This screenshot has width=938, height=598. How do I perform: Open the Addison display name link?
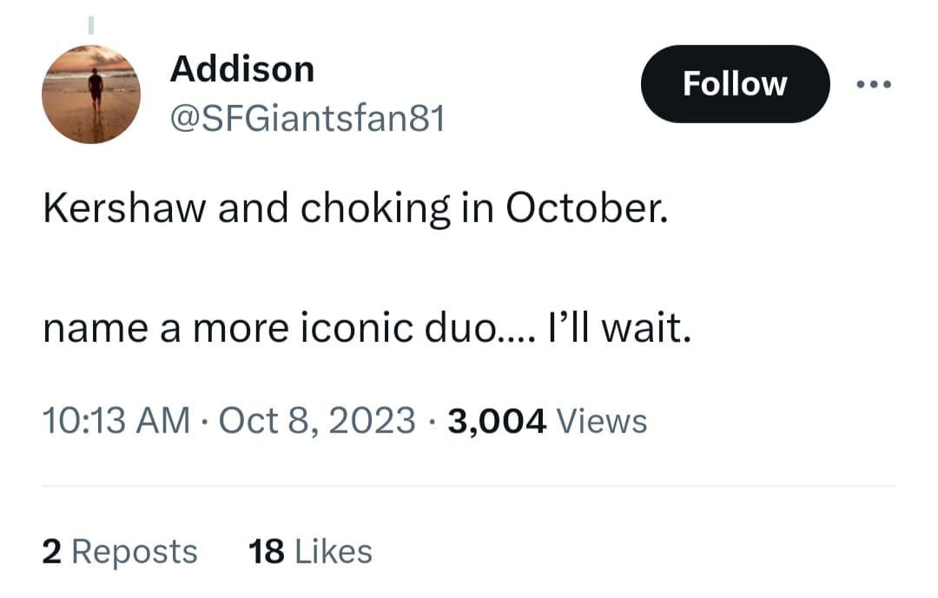[x=241, y=68]
